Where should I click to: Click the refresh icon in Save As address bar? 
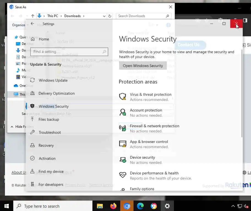coord(110,16)
